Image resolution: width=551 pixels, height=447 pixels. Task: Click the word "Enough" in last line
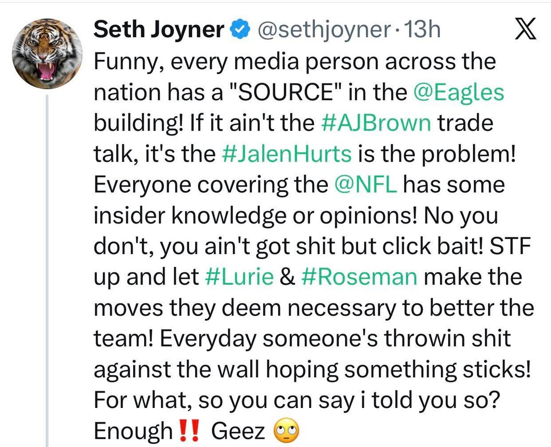pyautogui.click(x=132, y=431)
